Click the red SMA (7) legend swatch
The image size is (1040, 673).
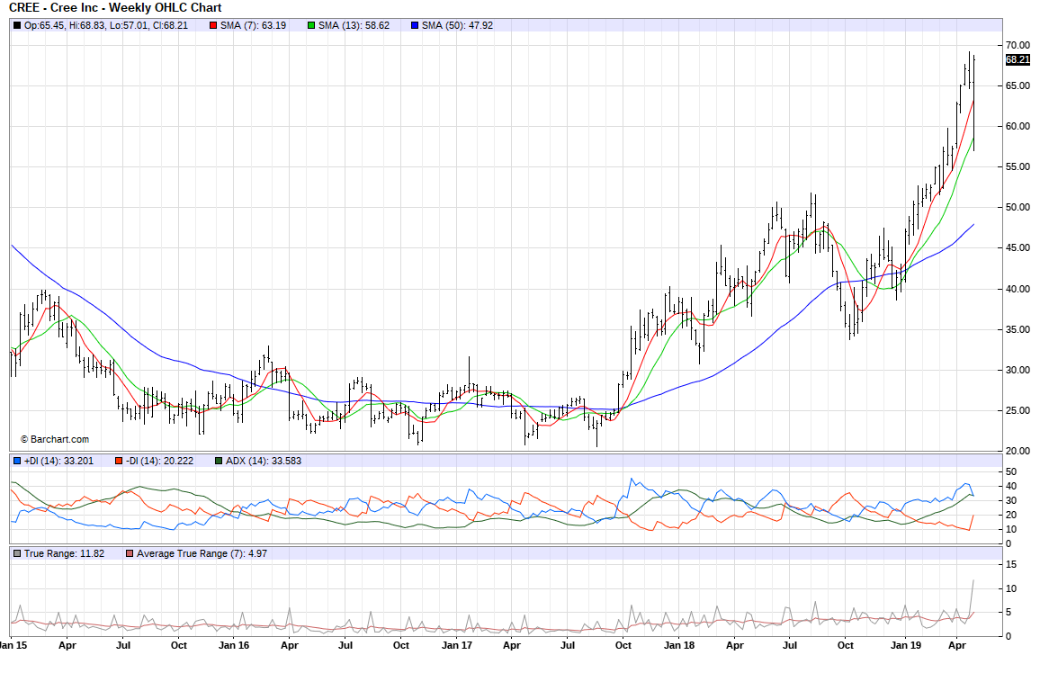tap(213, 25)
